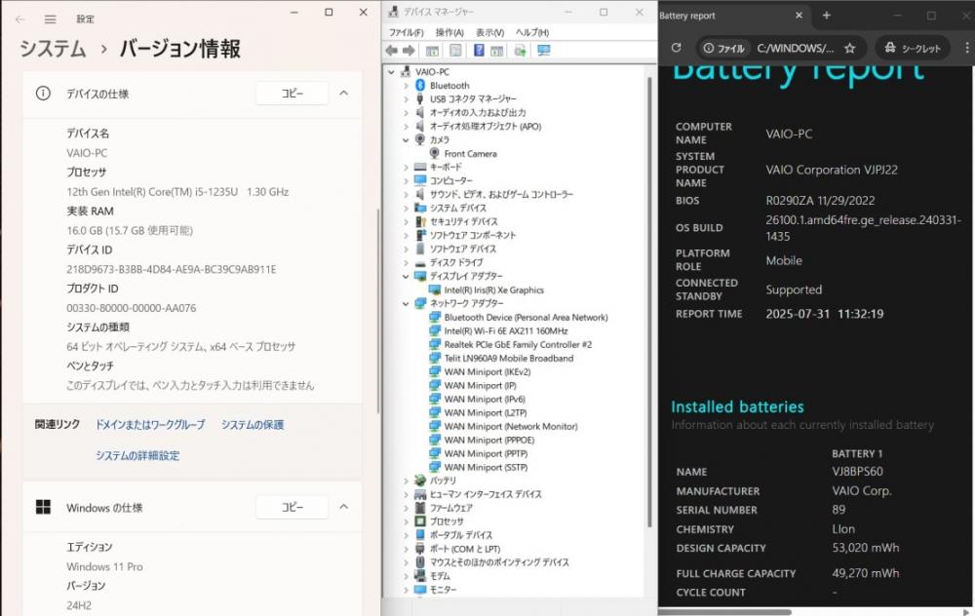
Task: Expand the Bluetooth category
Action: 406,86
